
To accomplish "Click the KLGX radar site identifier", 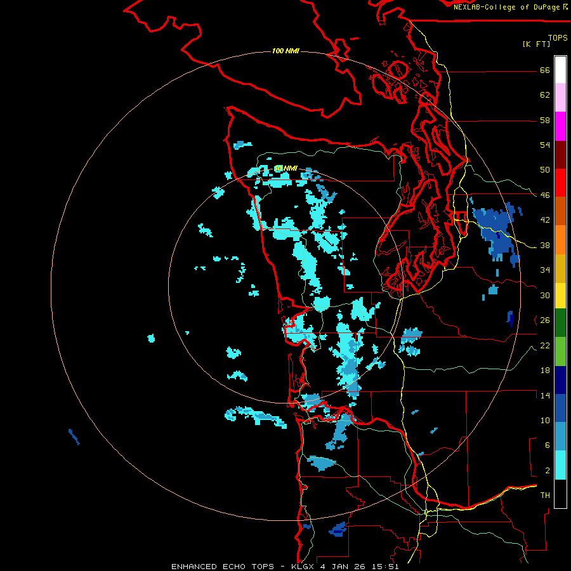I will pyautogui.click(x=302, y=567).
